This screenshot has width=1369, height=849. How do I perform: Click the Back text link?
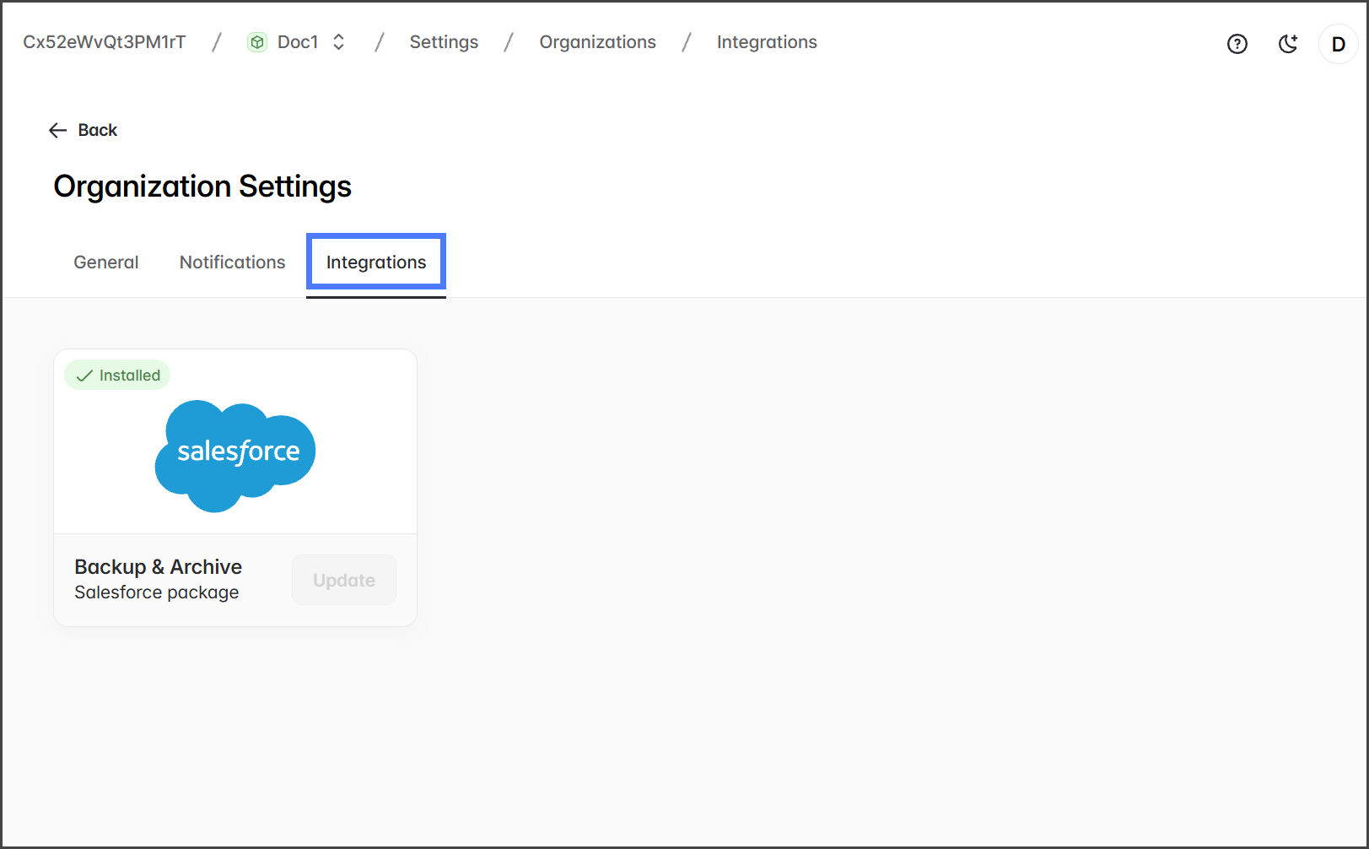[x=98, y=130]
